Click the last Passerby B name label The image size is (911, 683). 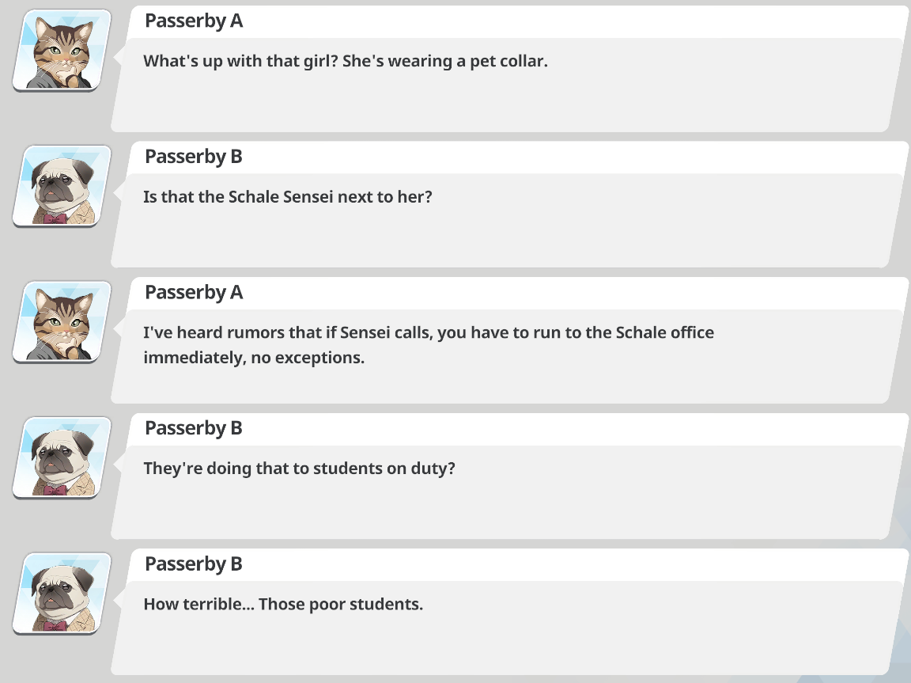[194, 564]
